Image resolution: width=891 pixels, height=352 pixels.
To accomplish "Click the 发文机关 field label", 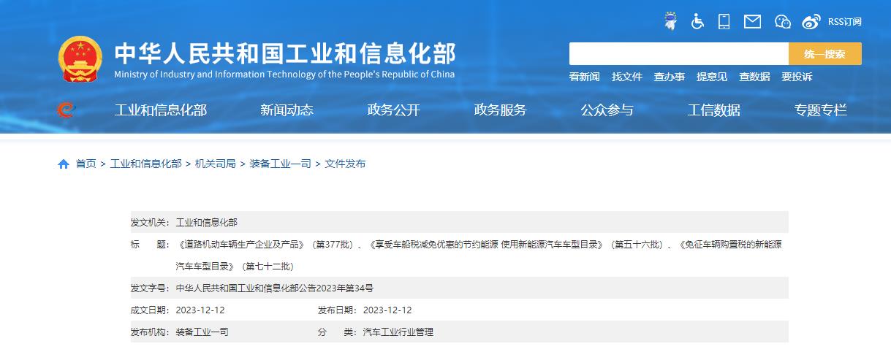I will pos(150,222).
